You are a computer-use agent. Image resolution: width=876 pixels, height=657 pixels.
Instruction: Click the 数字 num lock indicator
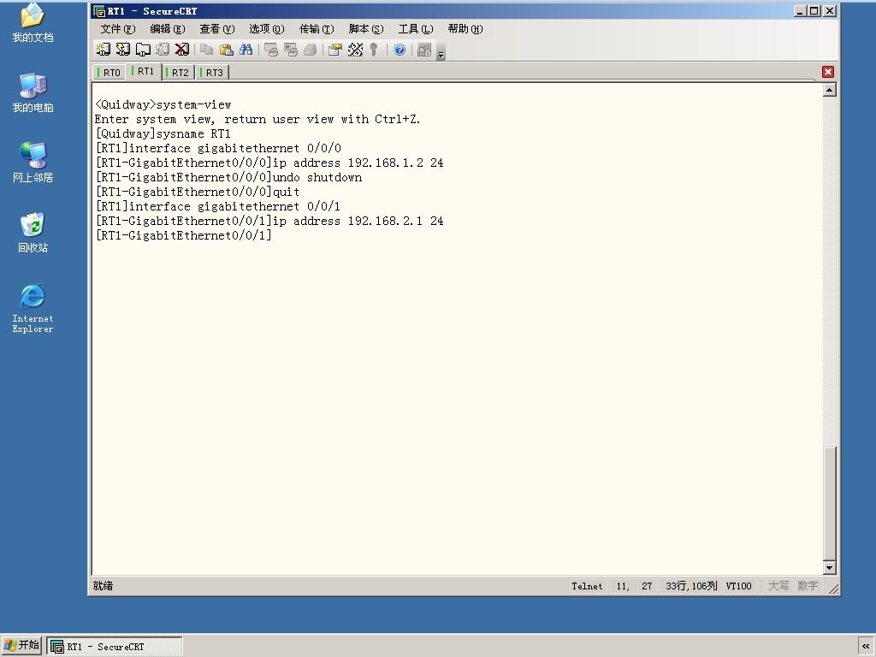pos(808,586)
